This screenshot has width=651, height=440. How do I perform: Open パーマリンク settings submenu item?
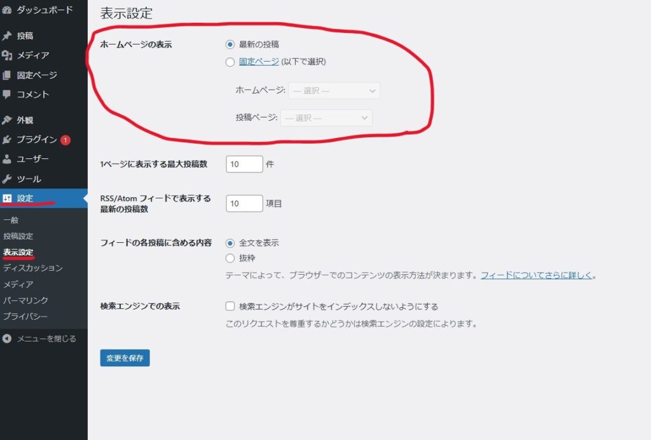25,300
